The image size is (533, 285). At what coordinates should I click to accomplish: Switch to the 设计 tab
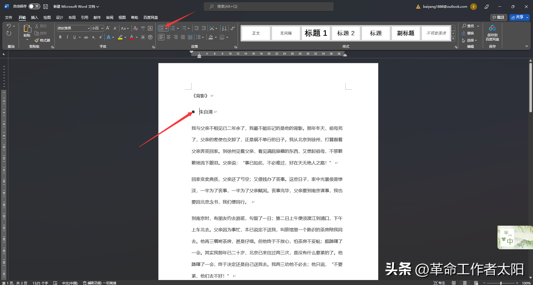(60, 17)
